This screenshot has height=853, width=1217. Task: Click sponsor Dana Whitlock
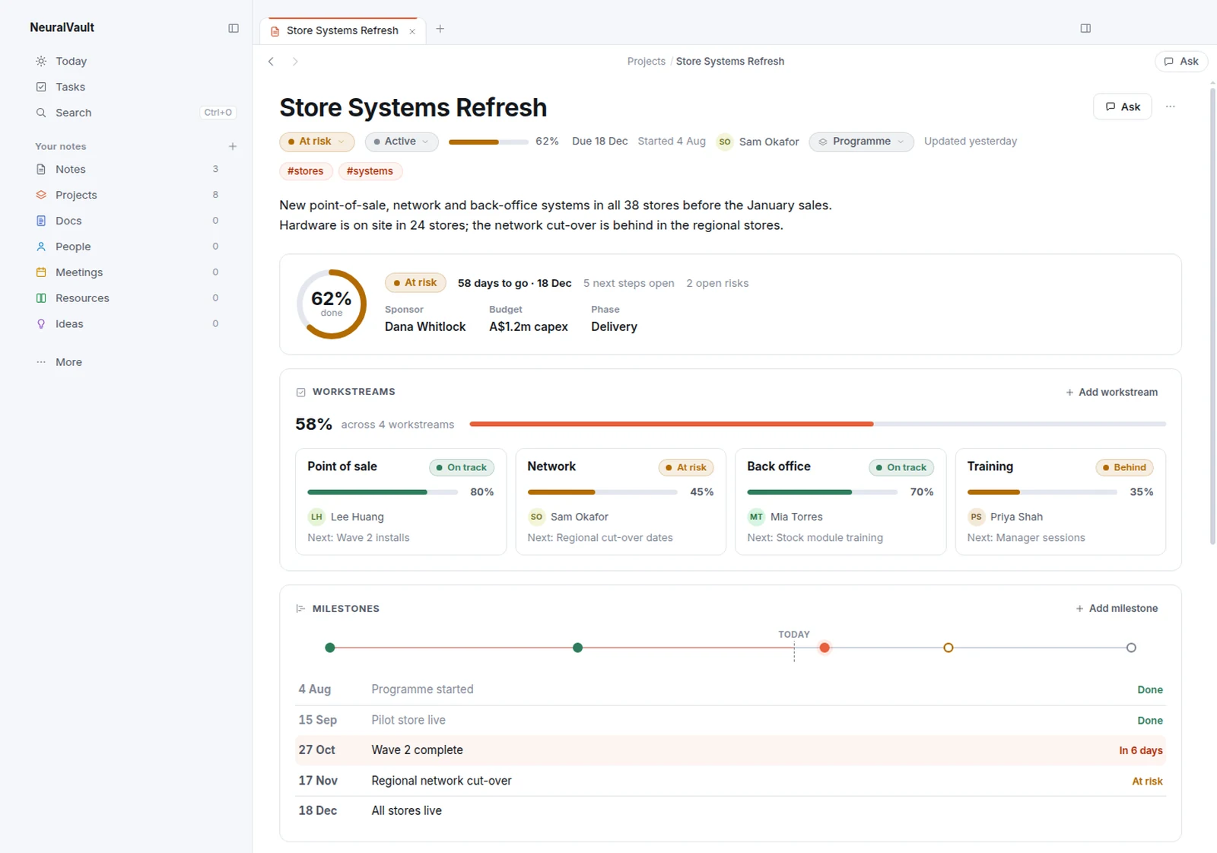tap(425, 326)
